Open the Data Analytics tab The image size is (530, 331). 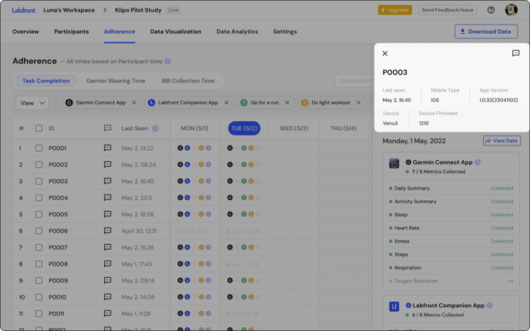pos(237,32)
